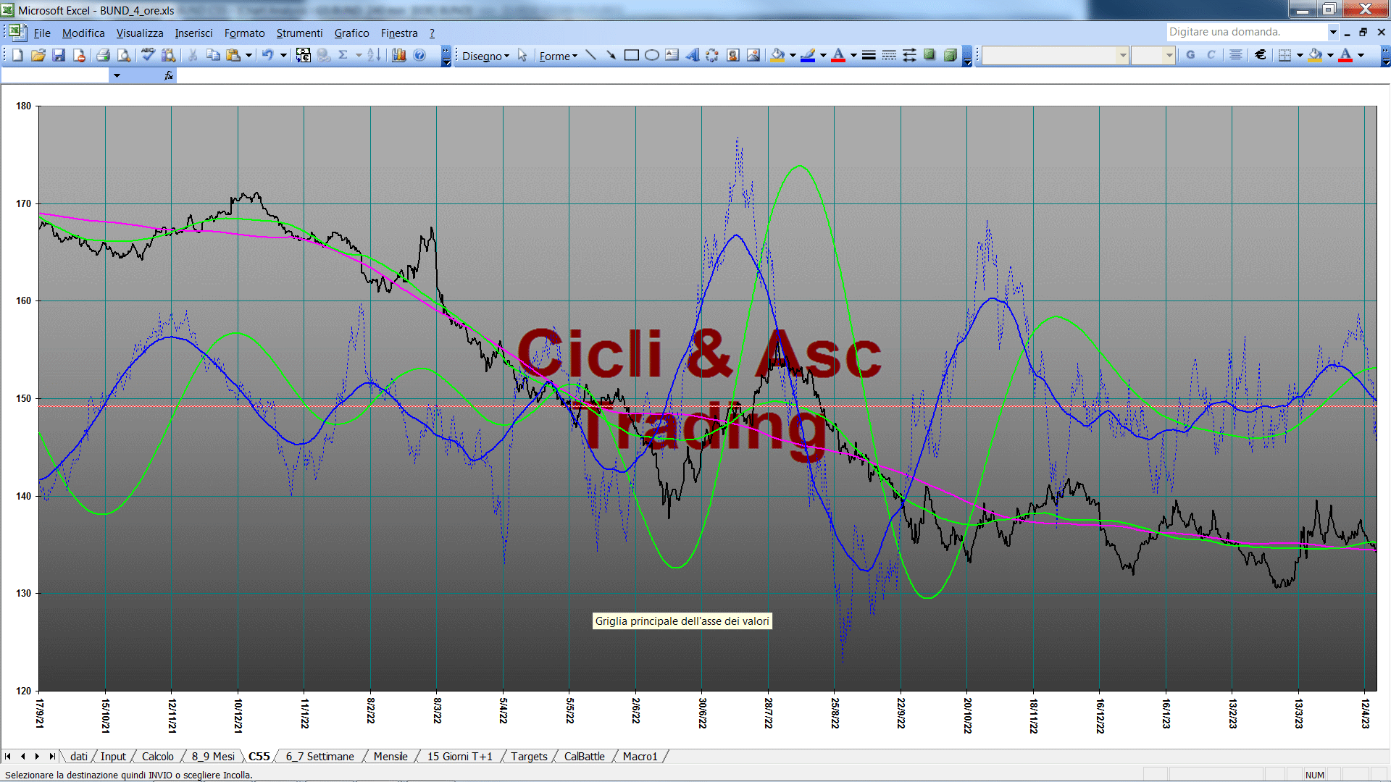The width and height of the screenshot is (1391, 782).
Task: Select the Select Objects pointer tool
Action: point(522,55)
